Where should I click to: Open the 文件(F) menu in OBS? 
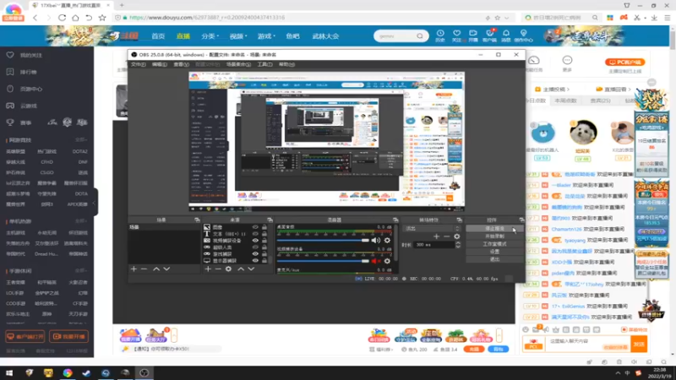point(139,64)
